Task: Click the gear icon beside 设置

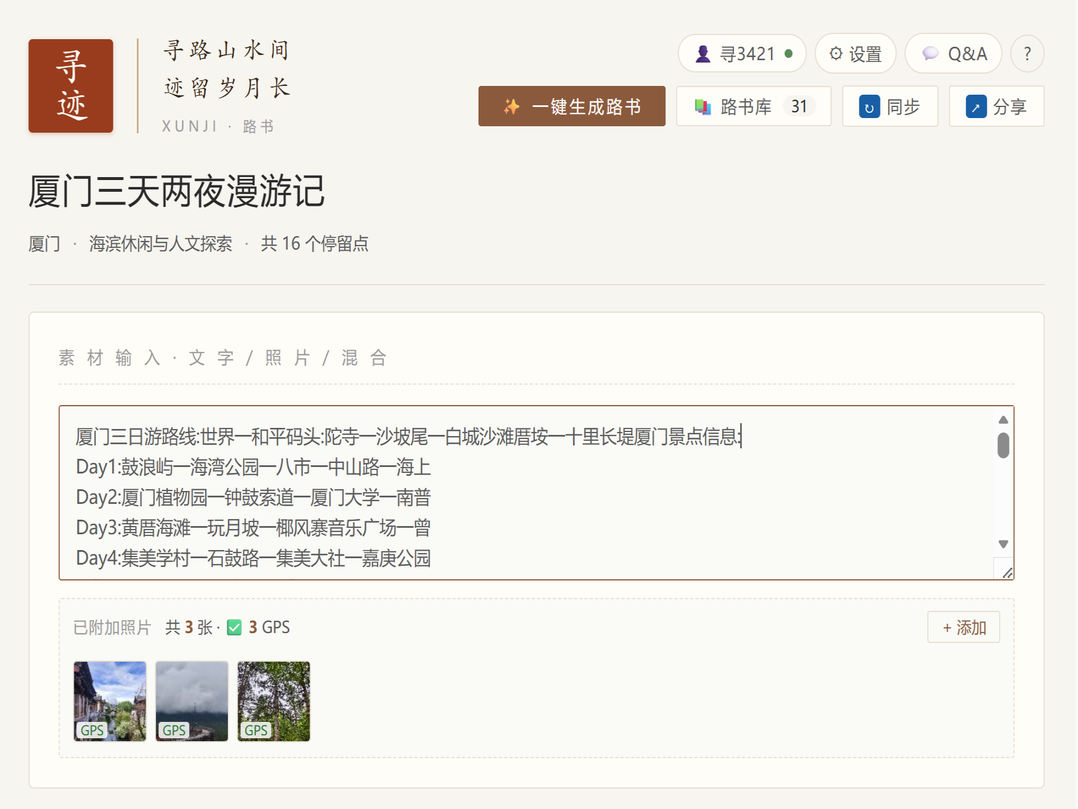Action: pyautogui.click(x=836, y=53)
